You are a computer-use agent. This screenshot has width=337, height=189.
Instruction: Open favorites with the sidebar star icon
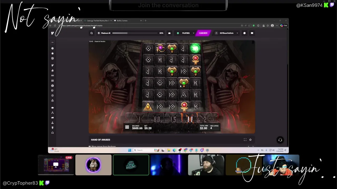pos(52,53)
